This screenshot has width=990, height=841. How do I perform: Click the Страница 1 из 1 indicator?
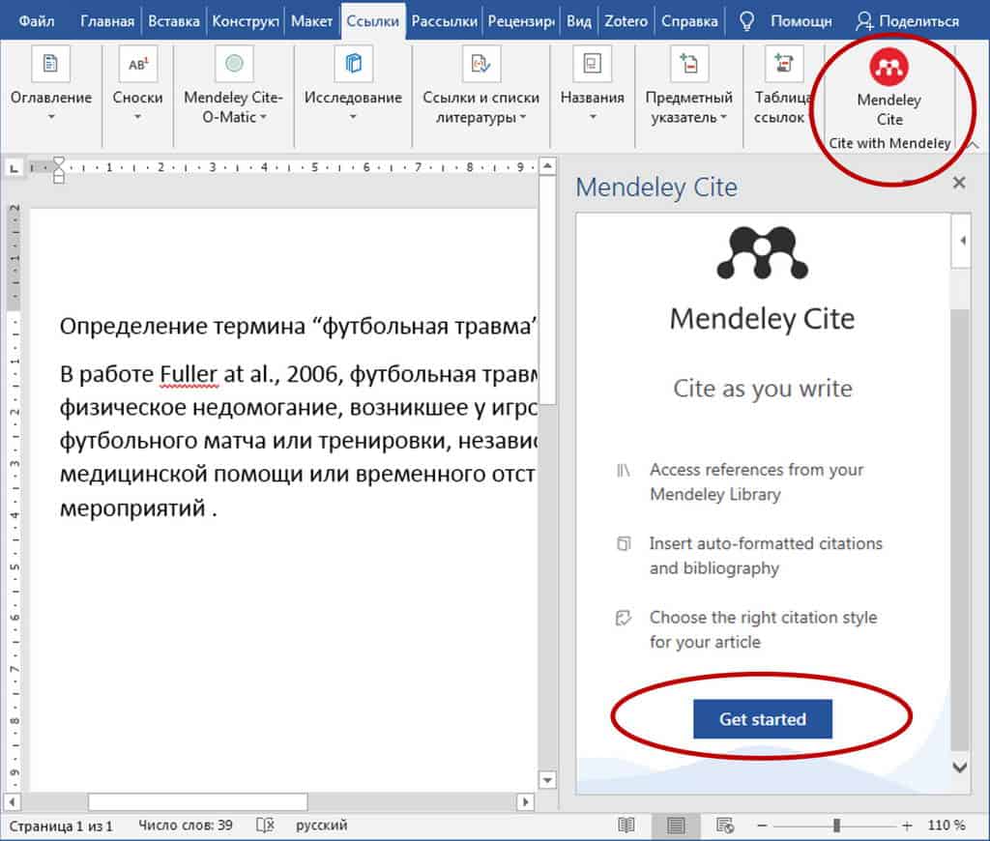61,826
